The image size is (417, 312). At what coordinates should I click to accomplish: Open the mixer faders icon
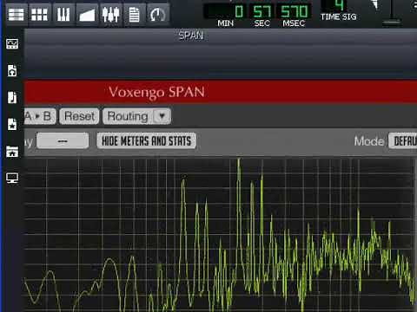(110, 15)
